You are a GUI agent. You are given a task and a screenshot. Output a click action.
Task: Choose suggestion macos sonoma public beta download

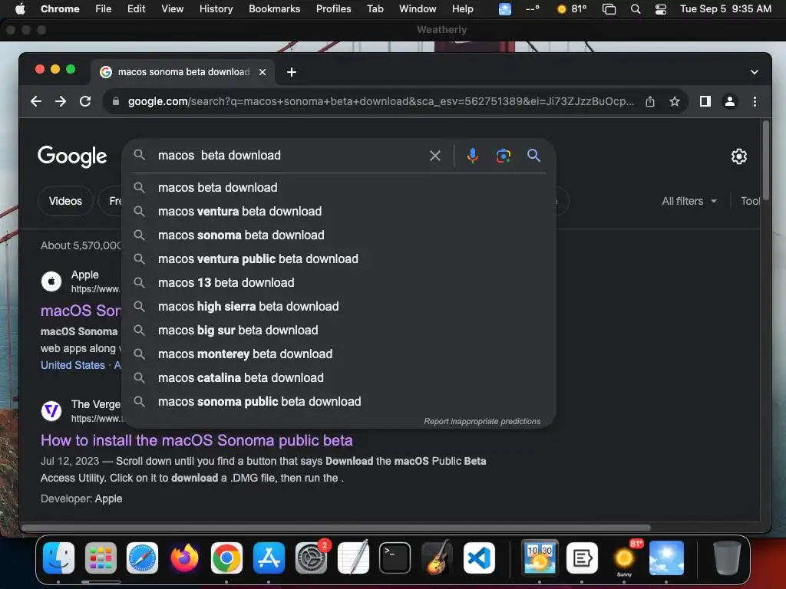click(x=339, y=402)
